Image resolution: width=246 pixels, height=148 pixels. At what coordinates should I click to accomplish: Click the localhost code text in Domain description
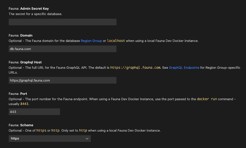coord(116,41)
